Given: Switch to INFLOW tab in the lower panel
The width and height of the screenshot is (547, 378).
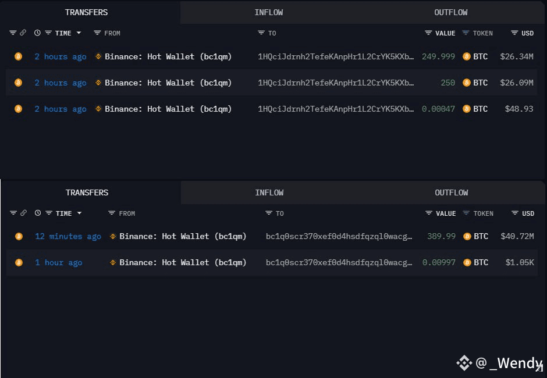Looking at the screenshot, I should click(269, 192).
